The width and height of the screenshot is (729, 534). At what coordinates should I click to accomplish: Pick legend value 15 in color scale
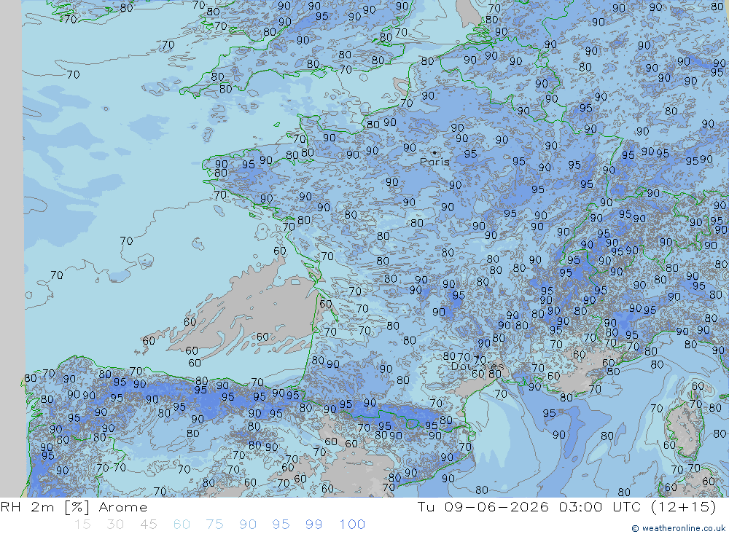pyautogui.click(x=82, y=525)
